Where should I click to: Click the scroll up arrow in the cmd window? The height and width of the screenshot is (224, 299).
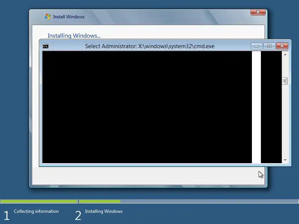pyautogui.click(x=285, y=55)
